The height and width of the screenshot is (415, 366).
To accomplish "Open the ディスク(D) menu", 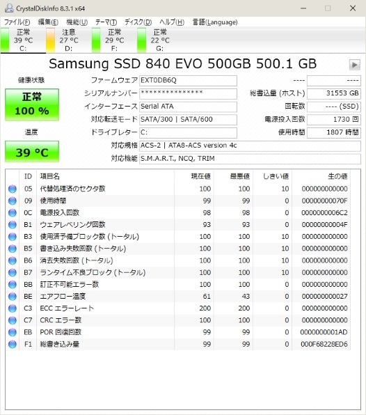I will tap(138, 22).
